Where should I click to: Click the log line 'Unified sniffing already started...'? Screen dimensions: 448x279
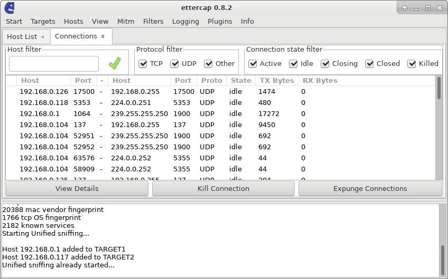point(58,265)
